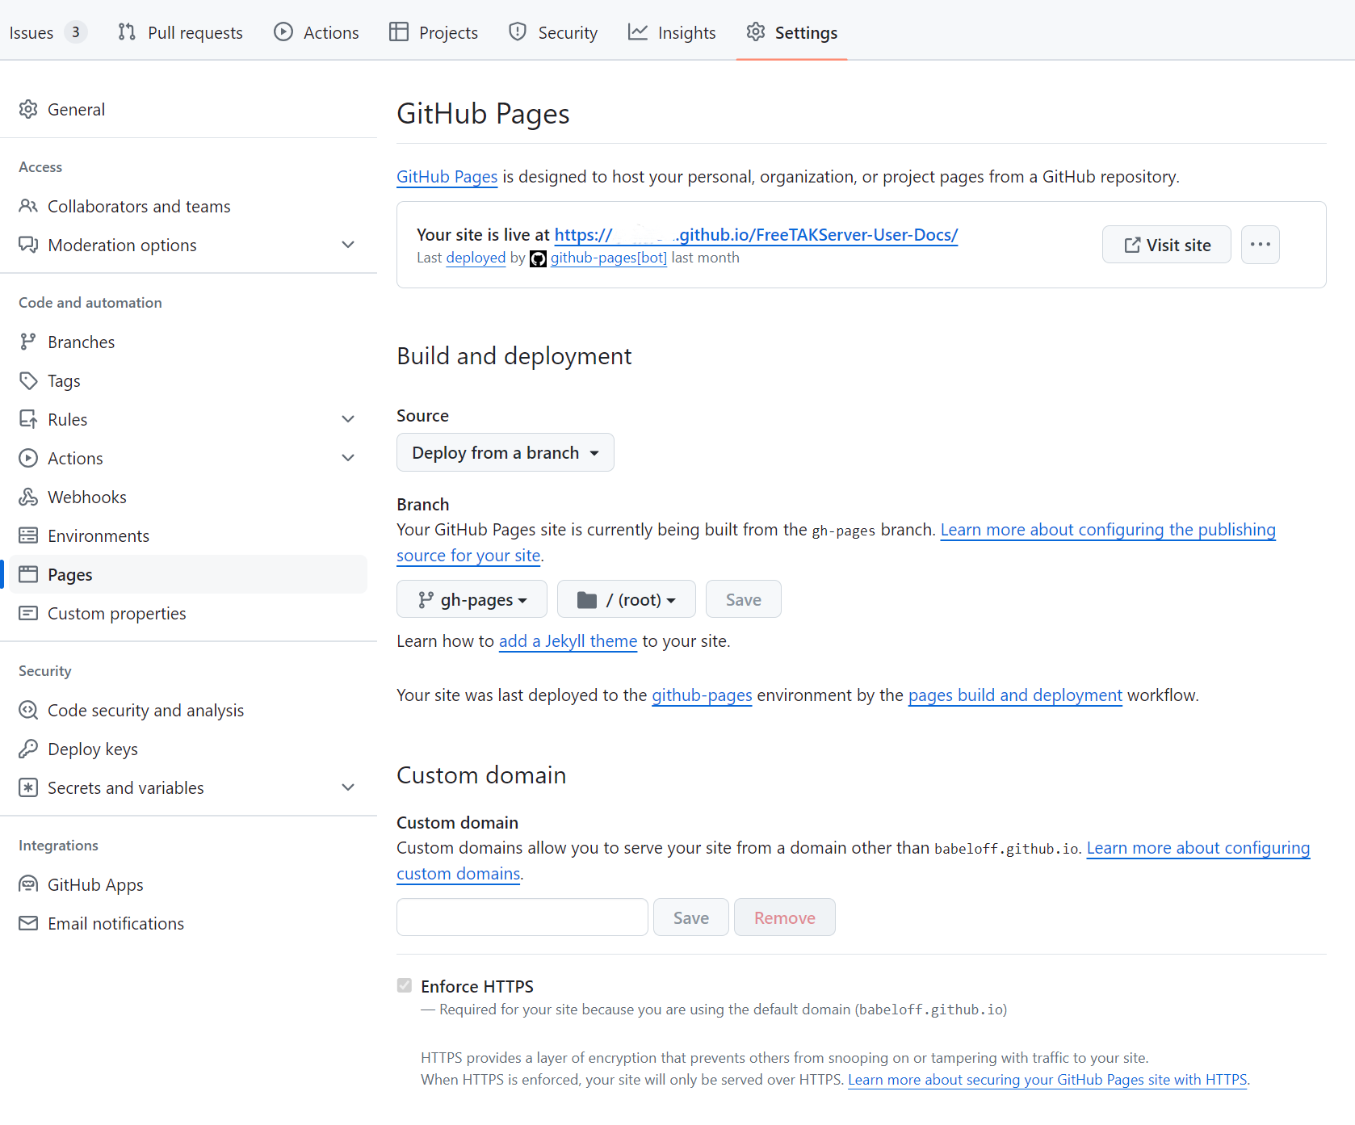The width and height of the screenshot is (1355, 1125).
Task: Click the Remove custom domain button
Action: tap(785, 917)
